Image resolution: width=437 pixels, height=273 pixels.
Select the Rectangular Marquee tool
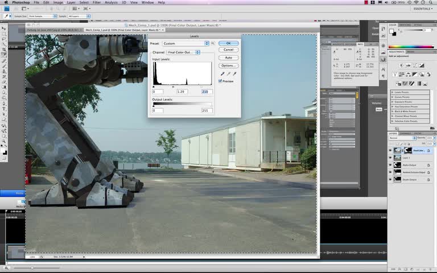click(4, 34)
